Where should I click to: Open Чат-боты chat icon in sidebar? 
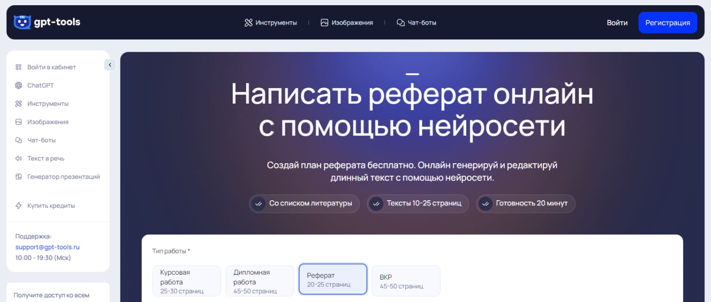click(x=19, y=140)
